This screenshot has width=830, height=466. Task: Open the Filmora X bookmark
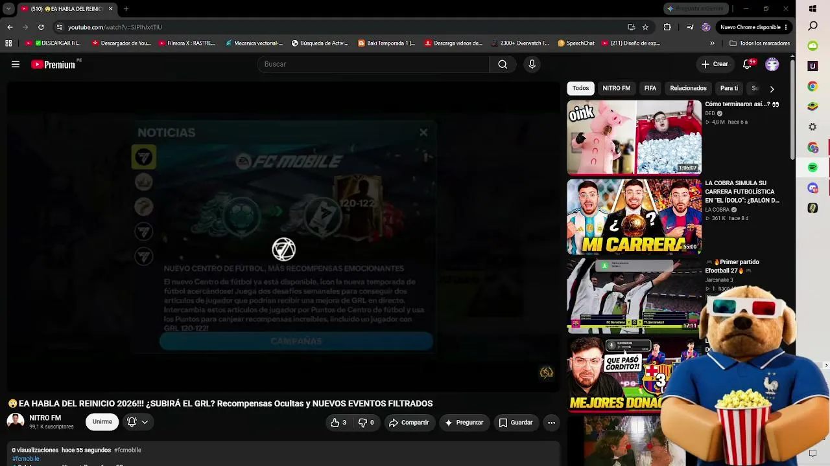pos(187,43)
